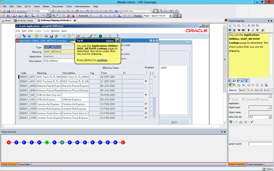Right-align the bubble text

click(239, 30)
